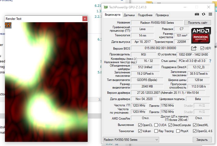Viewport: 217px width, 146px height.
Task: Click the Посетить сайт button
Action: (x=198, y=23)
